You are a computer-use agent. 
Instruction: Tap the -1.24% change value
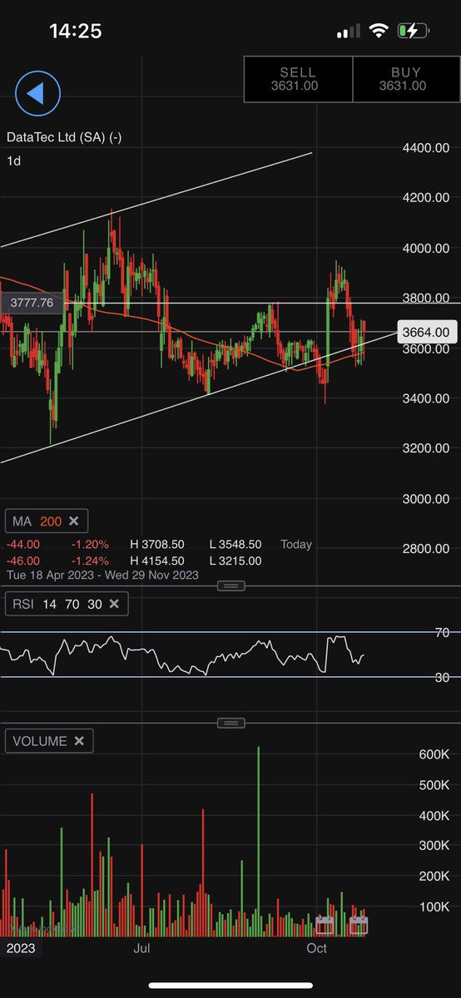click(89, 561)
